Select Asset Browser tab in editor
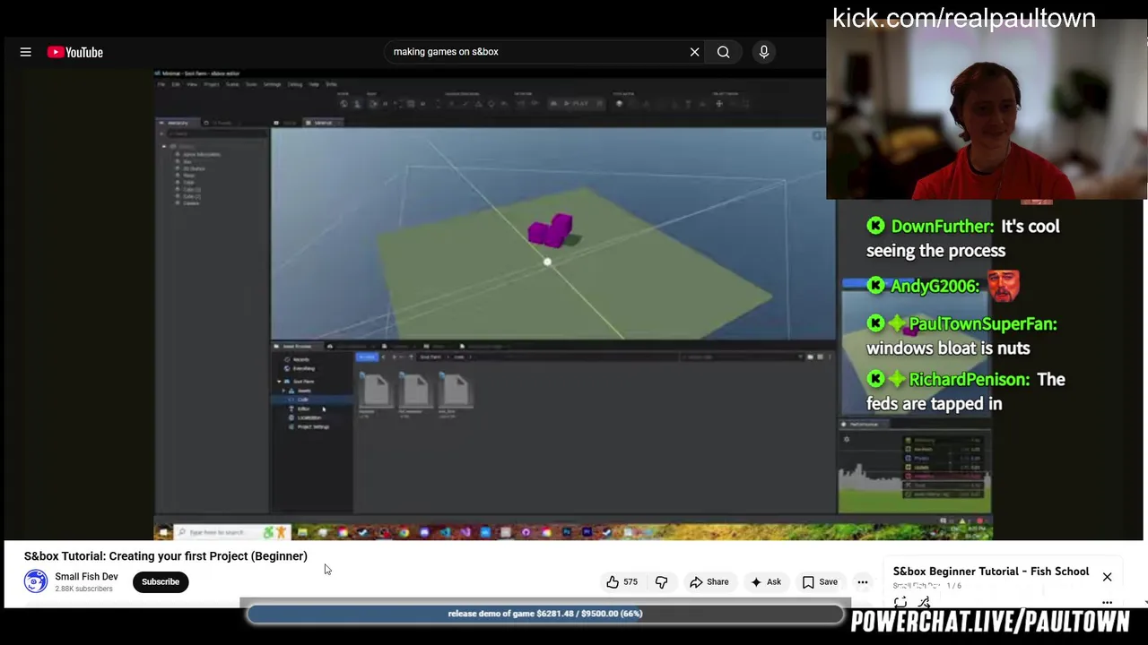The width and height of the screenshot is (1148, 645). 296,346
